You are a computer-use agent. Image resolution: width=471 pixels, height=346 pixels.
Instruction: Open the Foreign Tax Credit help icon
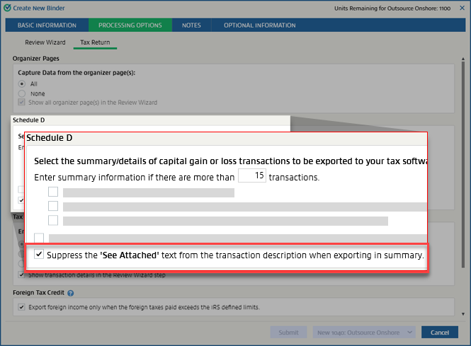[x=71, y=293]
